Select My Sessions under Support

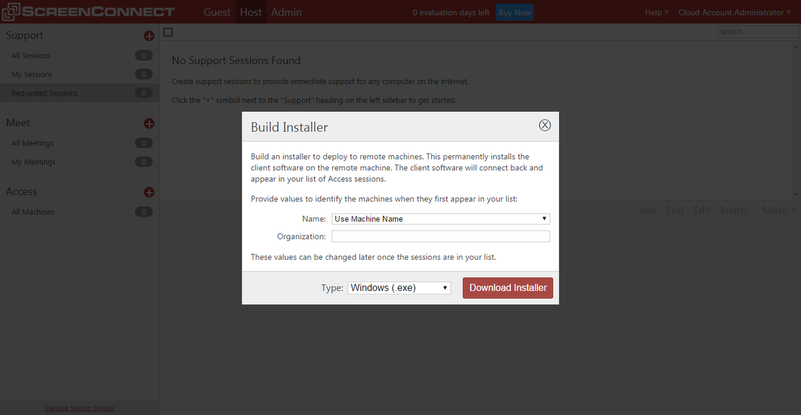point(79,74)
